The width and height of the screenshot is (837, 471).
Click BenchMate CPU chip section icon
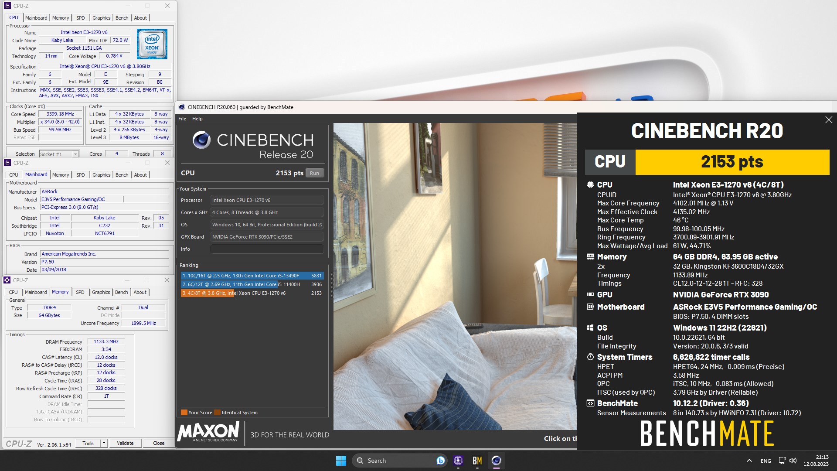[x=590, y=185]
